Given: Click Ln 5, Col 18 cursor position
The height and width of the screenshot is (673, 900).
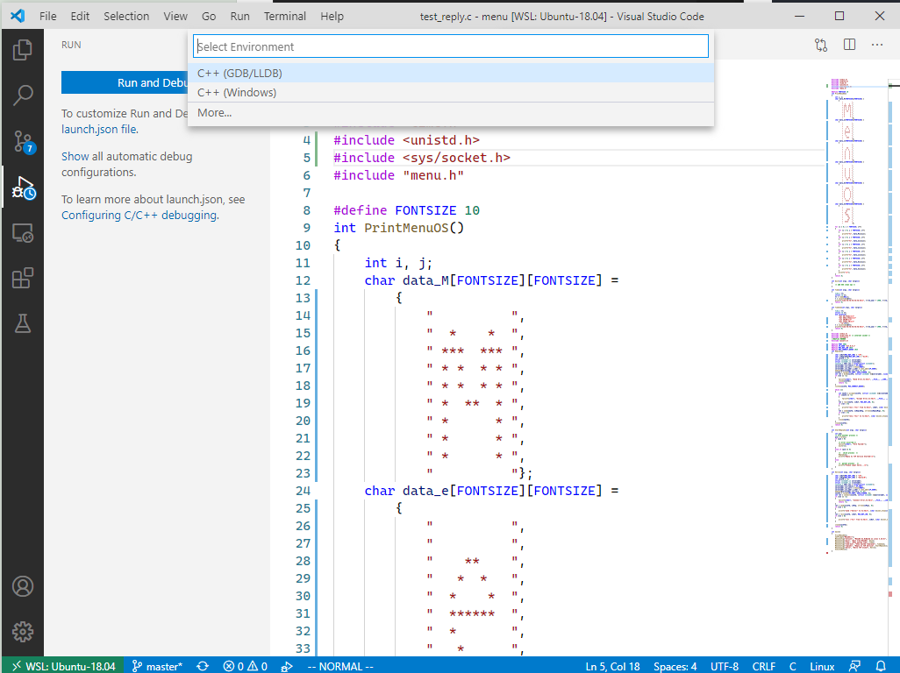Looking at the screenshot, I should (612, 666).
